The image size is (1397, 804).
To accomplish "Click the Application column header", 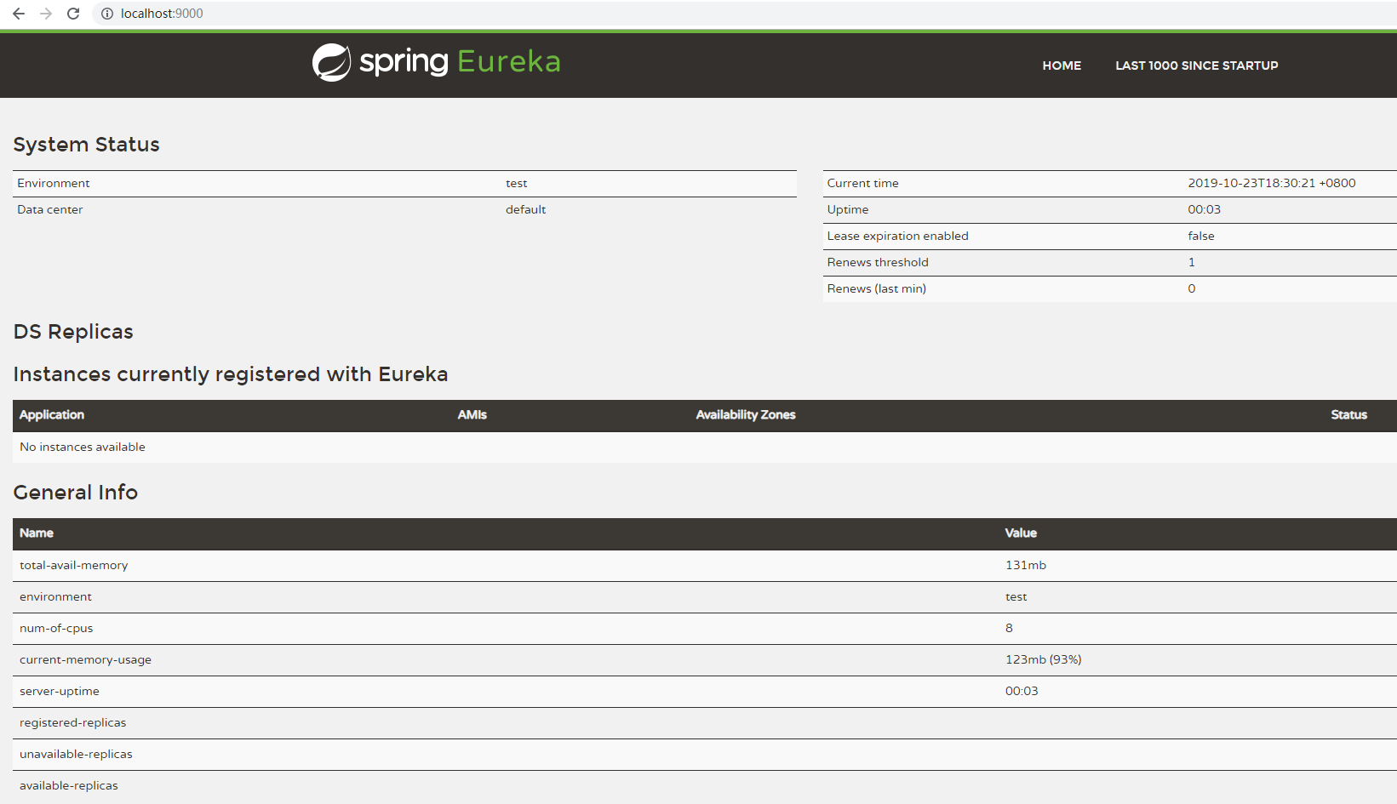I will [x=52, y=414].
